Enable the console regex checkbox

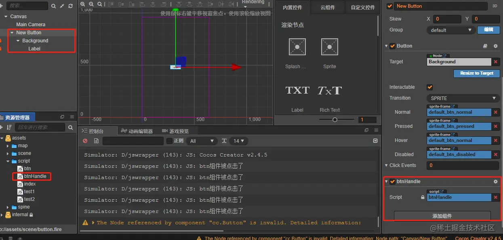tap(170, 141)
